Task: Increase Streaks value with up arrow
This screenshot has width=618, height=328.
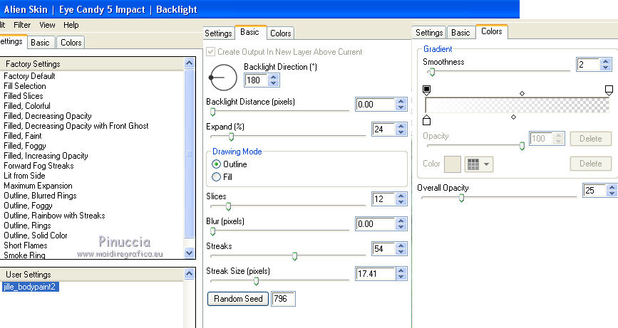Action: tap(401, 245)
